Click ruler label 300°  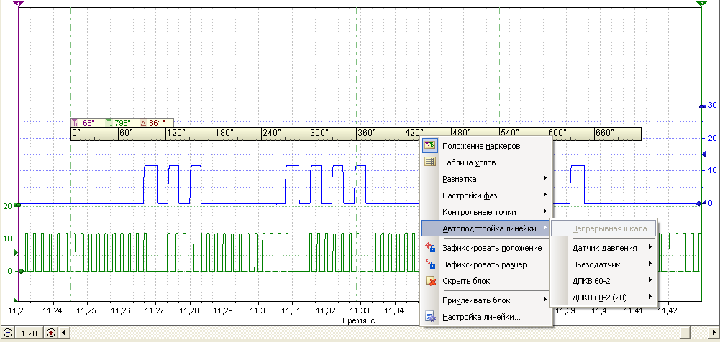click(319, 133)
